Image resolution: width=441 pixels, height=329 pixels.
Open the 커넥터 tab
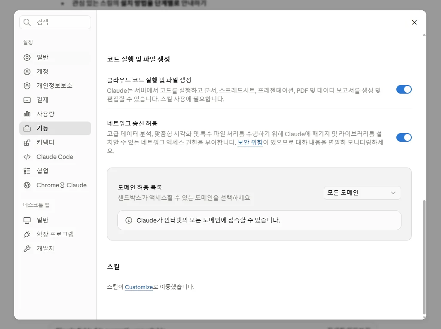(x=55, y=143)
